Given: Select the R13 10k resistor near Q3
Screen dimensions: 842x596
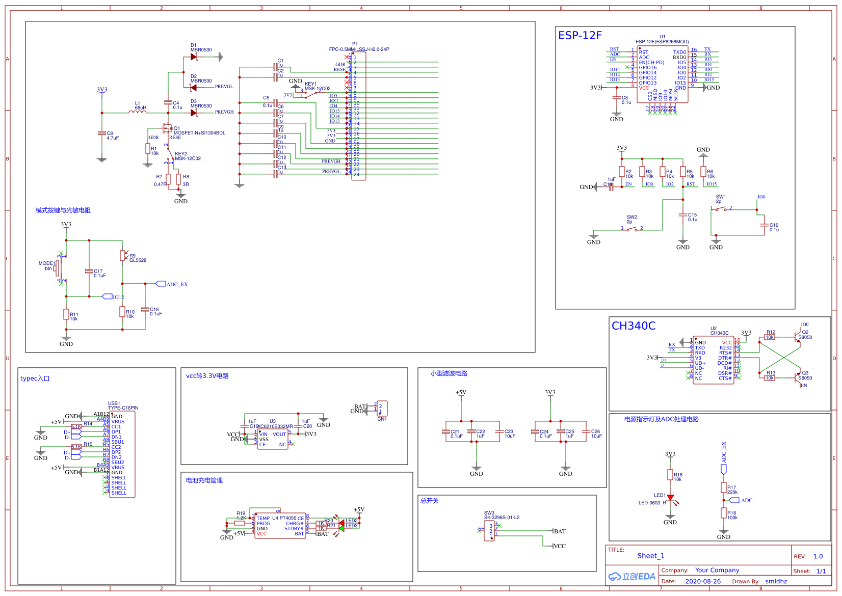Looking at the screenshot, I should click(x=770, y=378).
